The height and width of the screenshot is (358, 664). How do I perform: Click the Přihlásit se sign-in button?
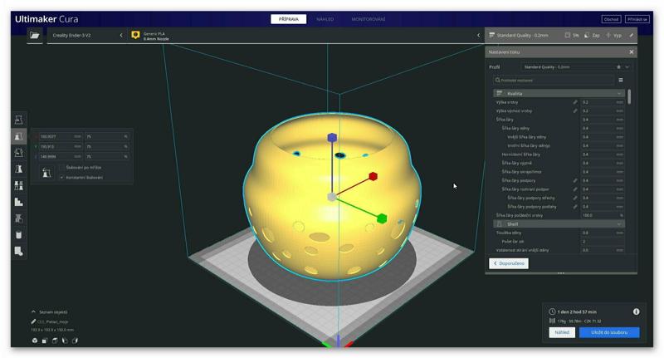point(637,19)
